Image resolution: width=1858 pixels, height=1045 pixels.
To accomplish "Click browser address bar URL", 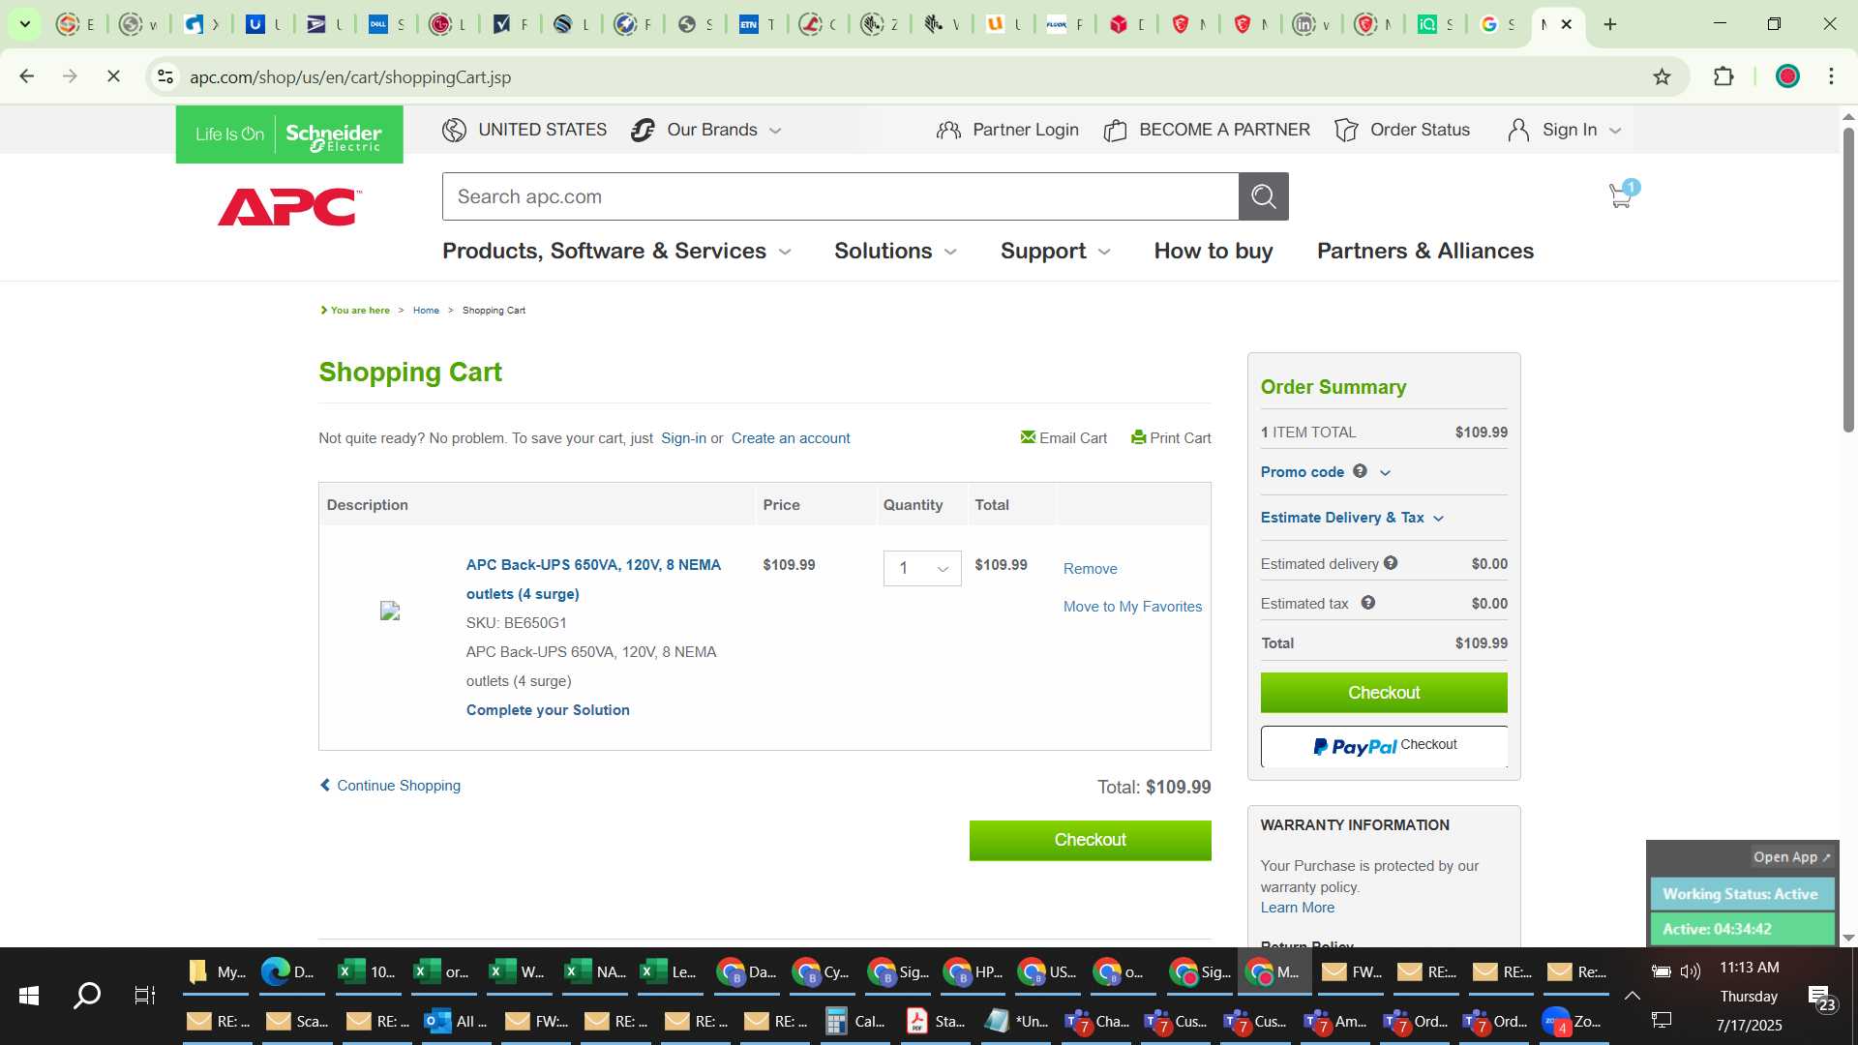I will pyautogui.click(x=350, y=76).
